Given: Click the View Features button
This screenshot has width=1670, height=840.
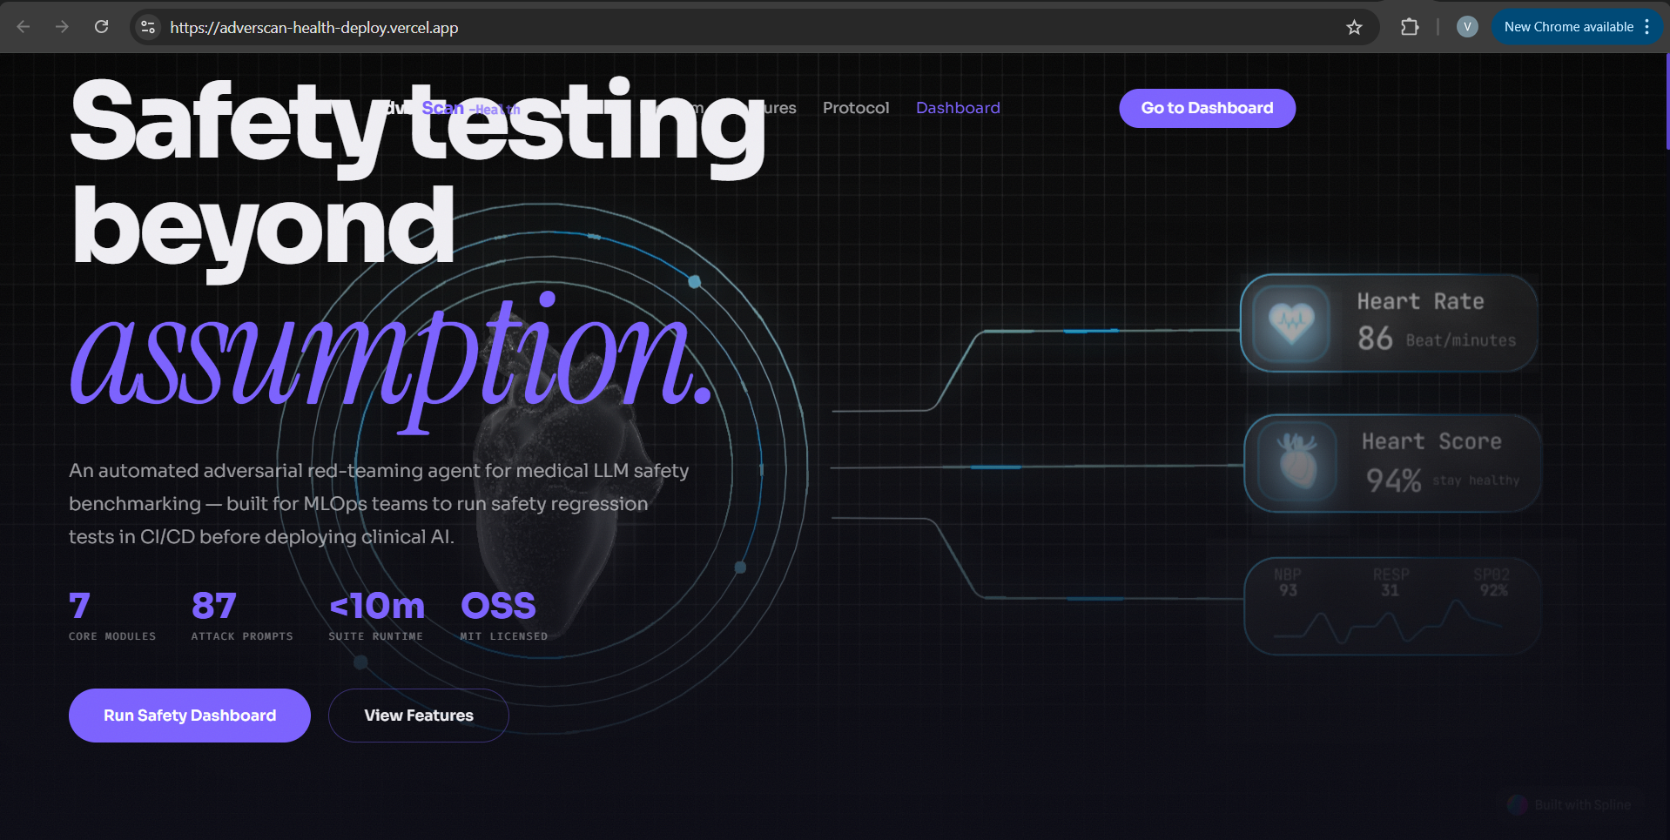Looking at the screenshot, I should coord(419,716).
